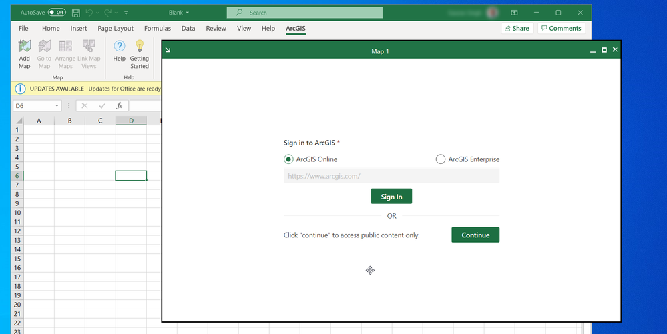Select column D header
667x334 pixels.
click(131, 121)
